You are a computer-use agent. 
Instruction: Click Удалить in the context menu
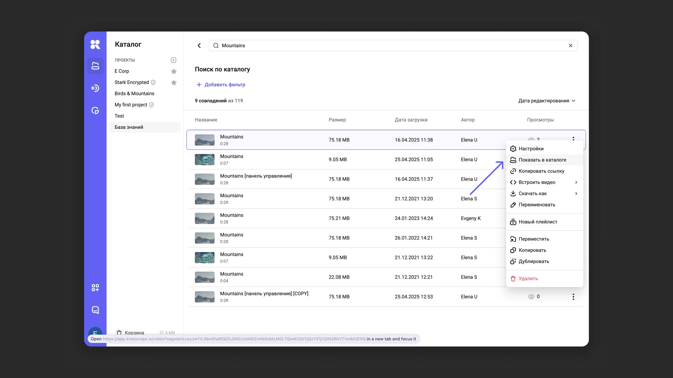click(528, 279)
